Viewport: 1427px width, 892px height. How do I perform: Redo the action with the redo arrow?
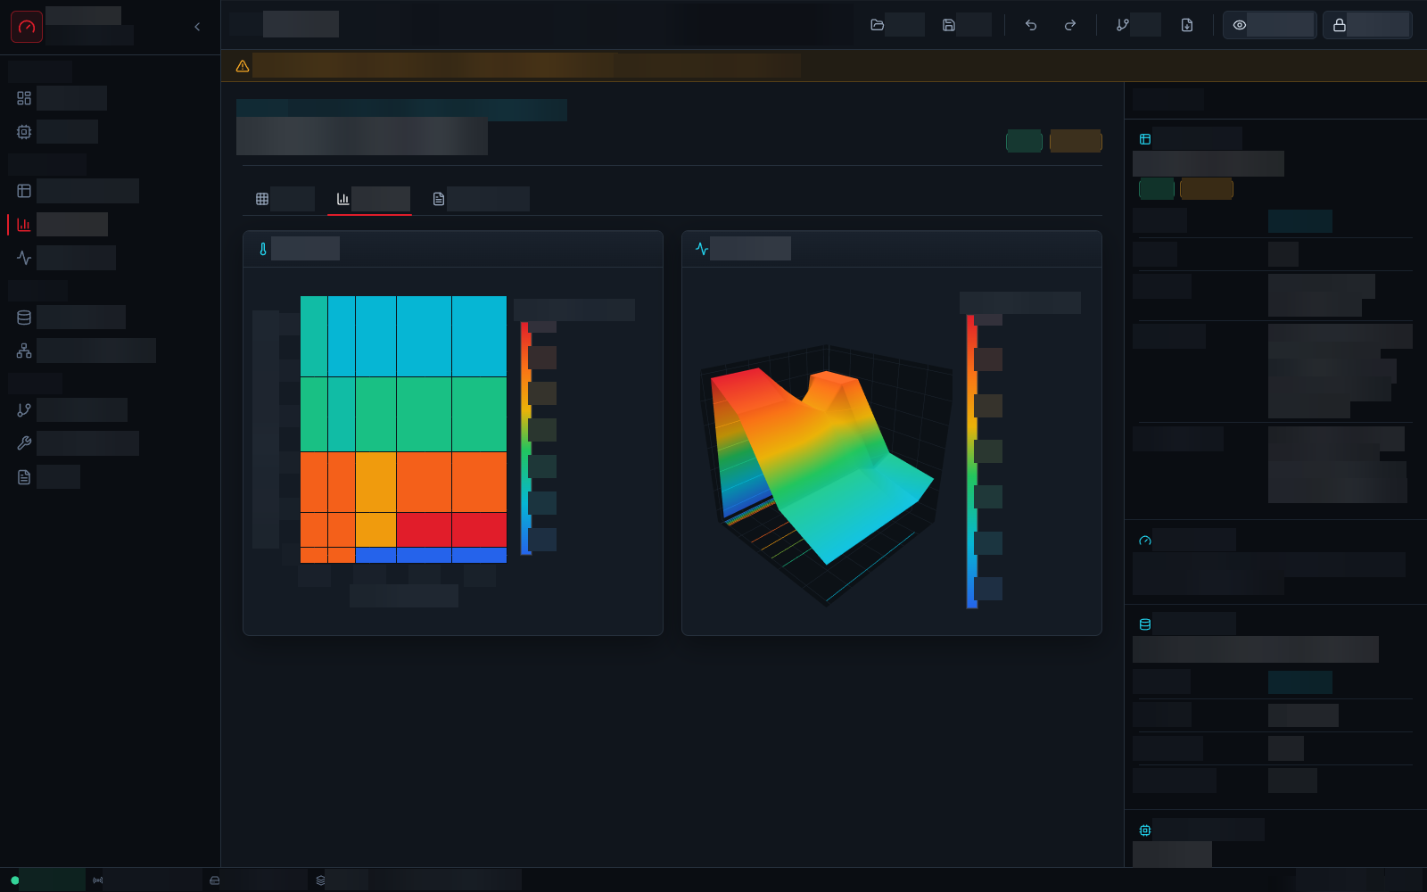pos(1070,25)
